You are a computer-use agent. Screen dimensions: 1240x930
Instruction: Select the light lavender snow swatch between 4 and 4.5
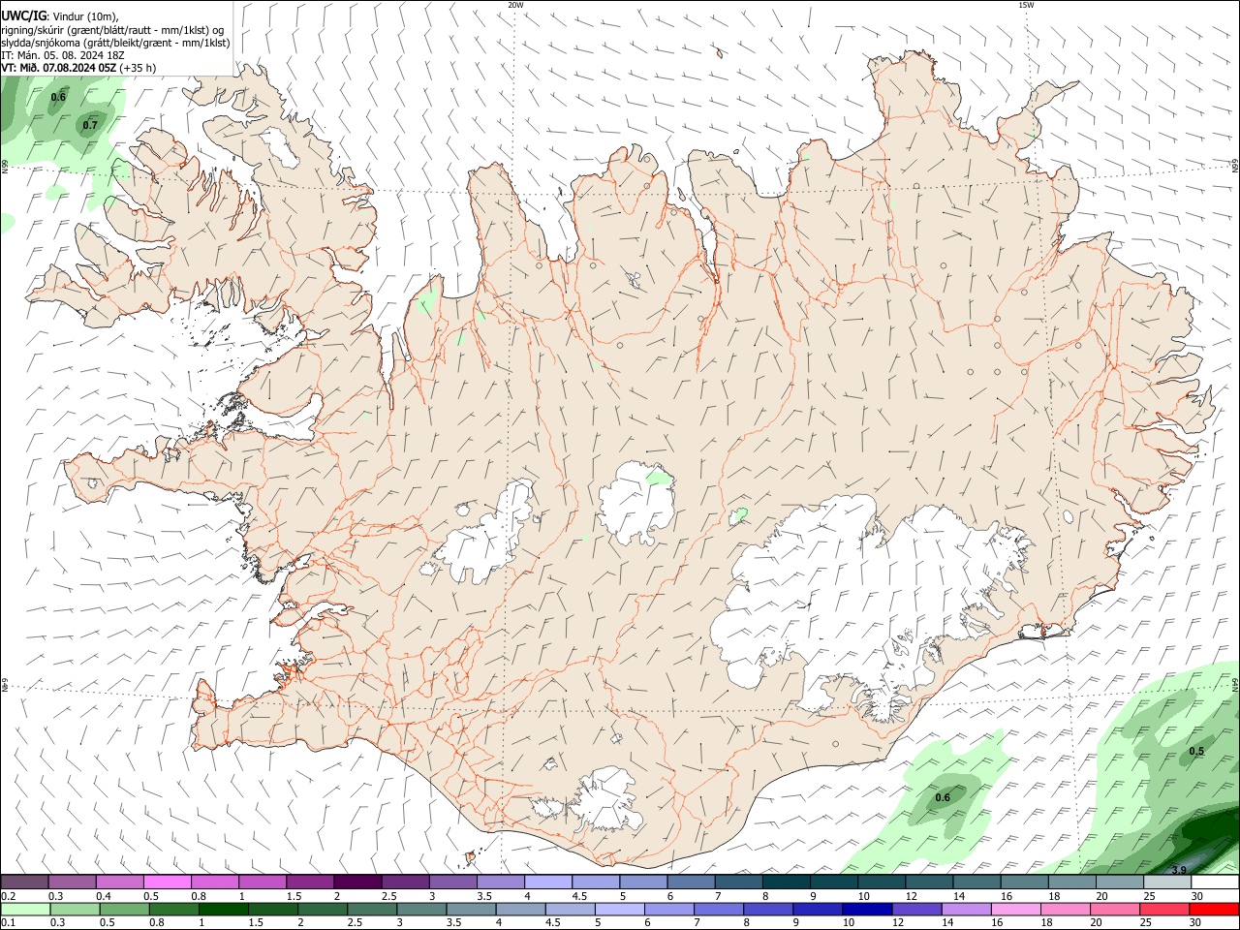click(547, 882)
